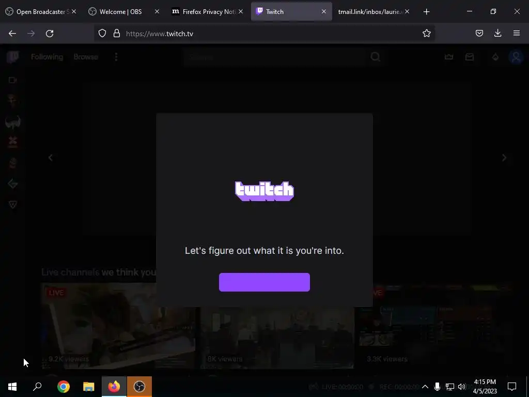Image resolution: width=529 pixels, height=397 pixels.
Task: Open tracking protection shield info
Action: click(x=102, y=34)
